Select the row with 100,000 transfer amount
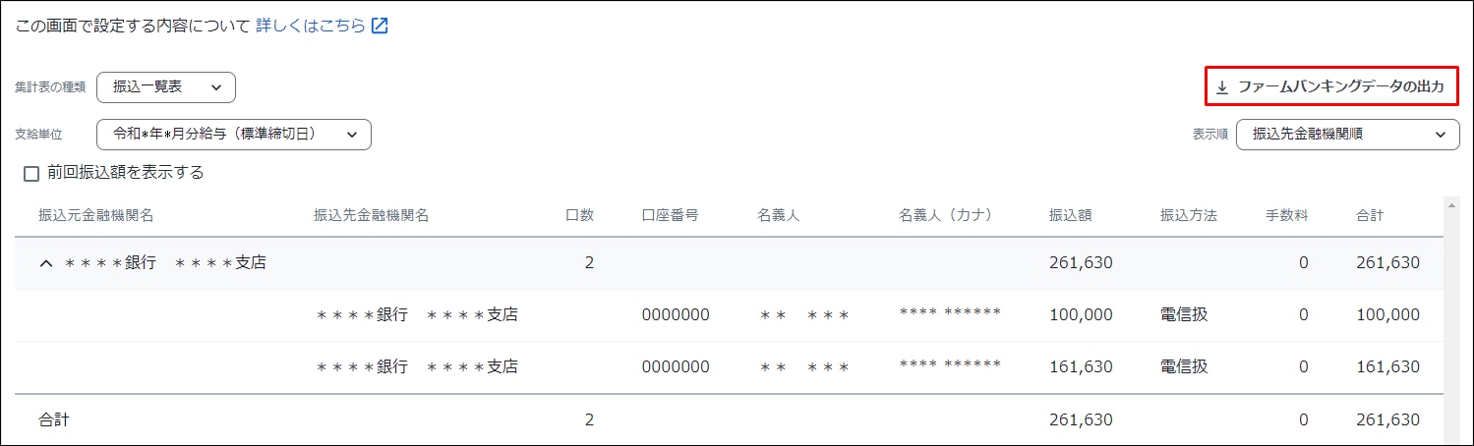This screenshot has width=1474, height=446. pyautogui.click(x=729, y=315)
